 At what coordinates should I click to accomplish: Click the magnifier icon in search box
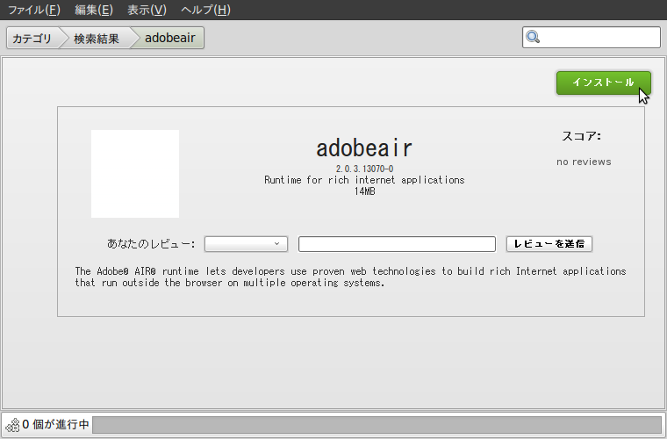click(533, 38)
